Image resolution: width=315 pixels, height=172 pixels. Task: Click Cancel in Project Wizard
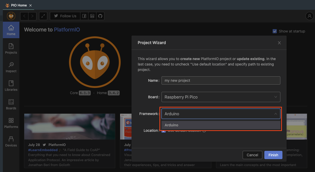[x=252, y=155]
